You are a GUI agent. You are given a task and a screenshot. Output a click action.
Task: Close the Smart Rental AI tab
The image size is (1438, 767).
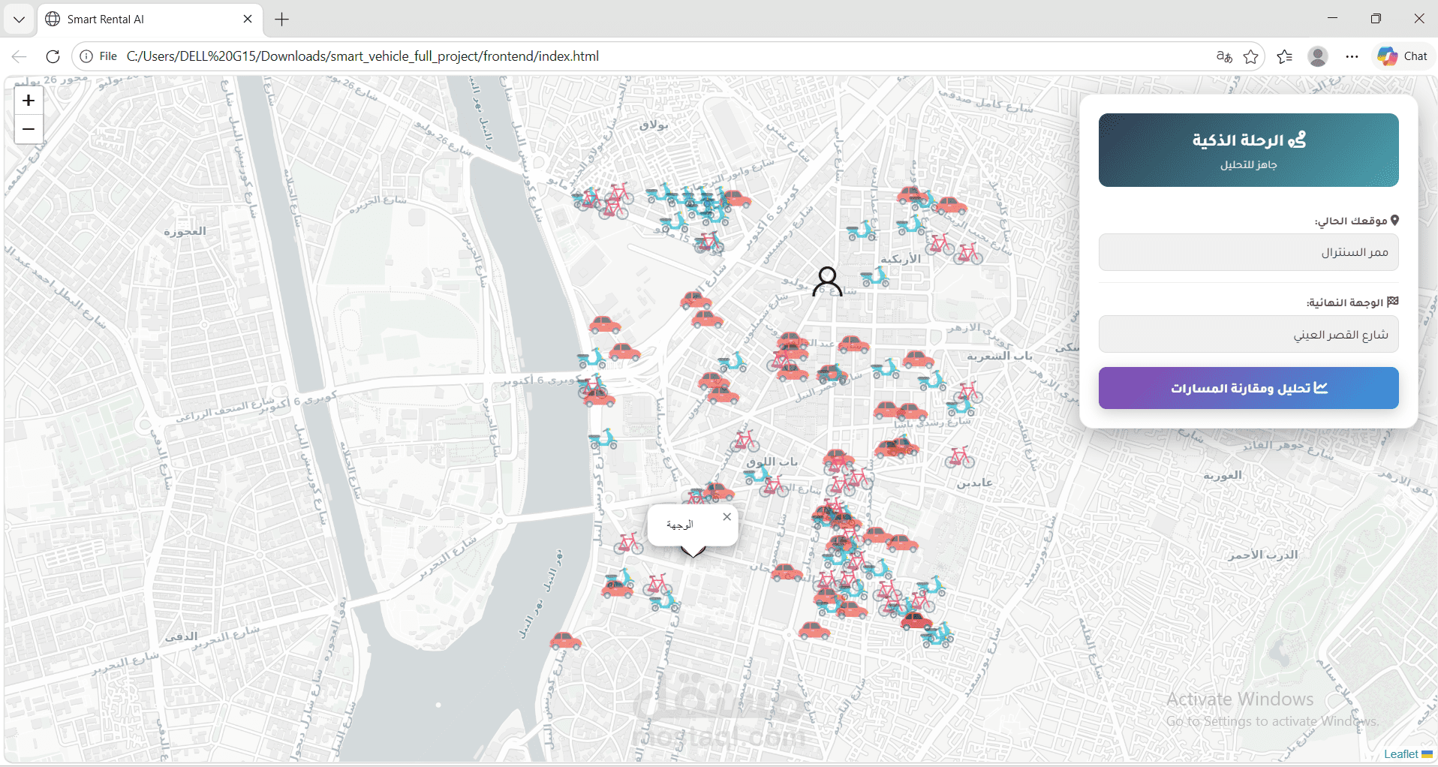248,19
